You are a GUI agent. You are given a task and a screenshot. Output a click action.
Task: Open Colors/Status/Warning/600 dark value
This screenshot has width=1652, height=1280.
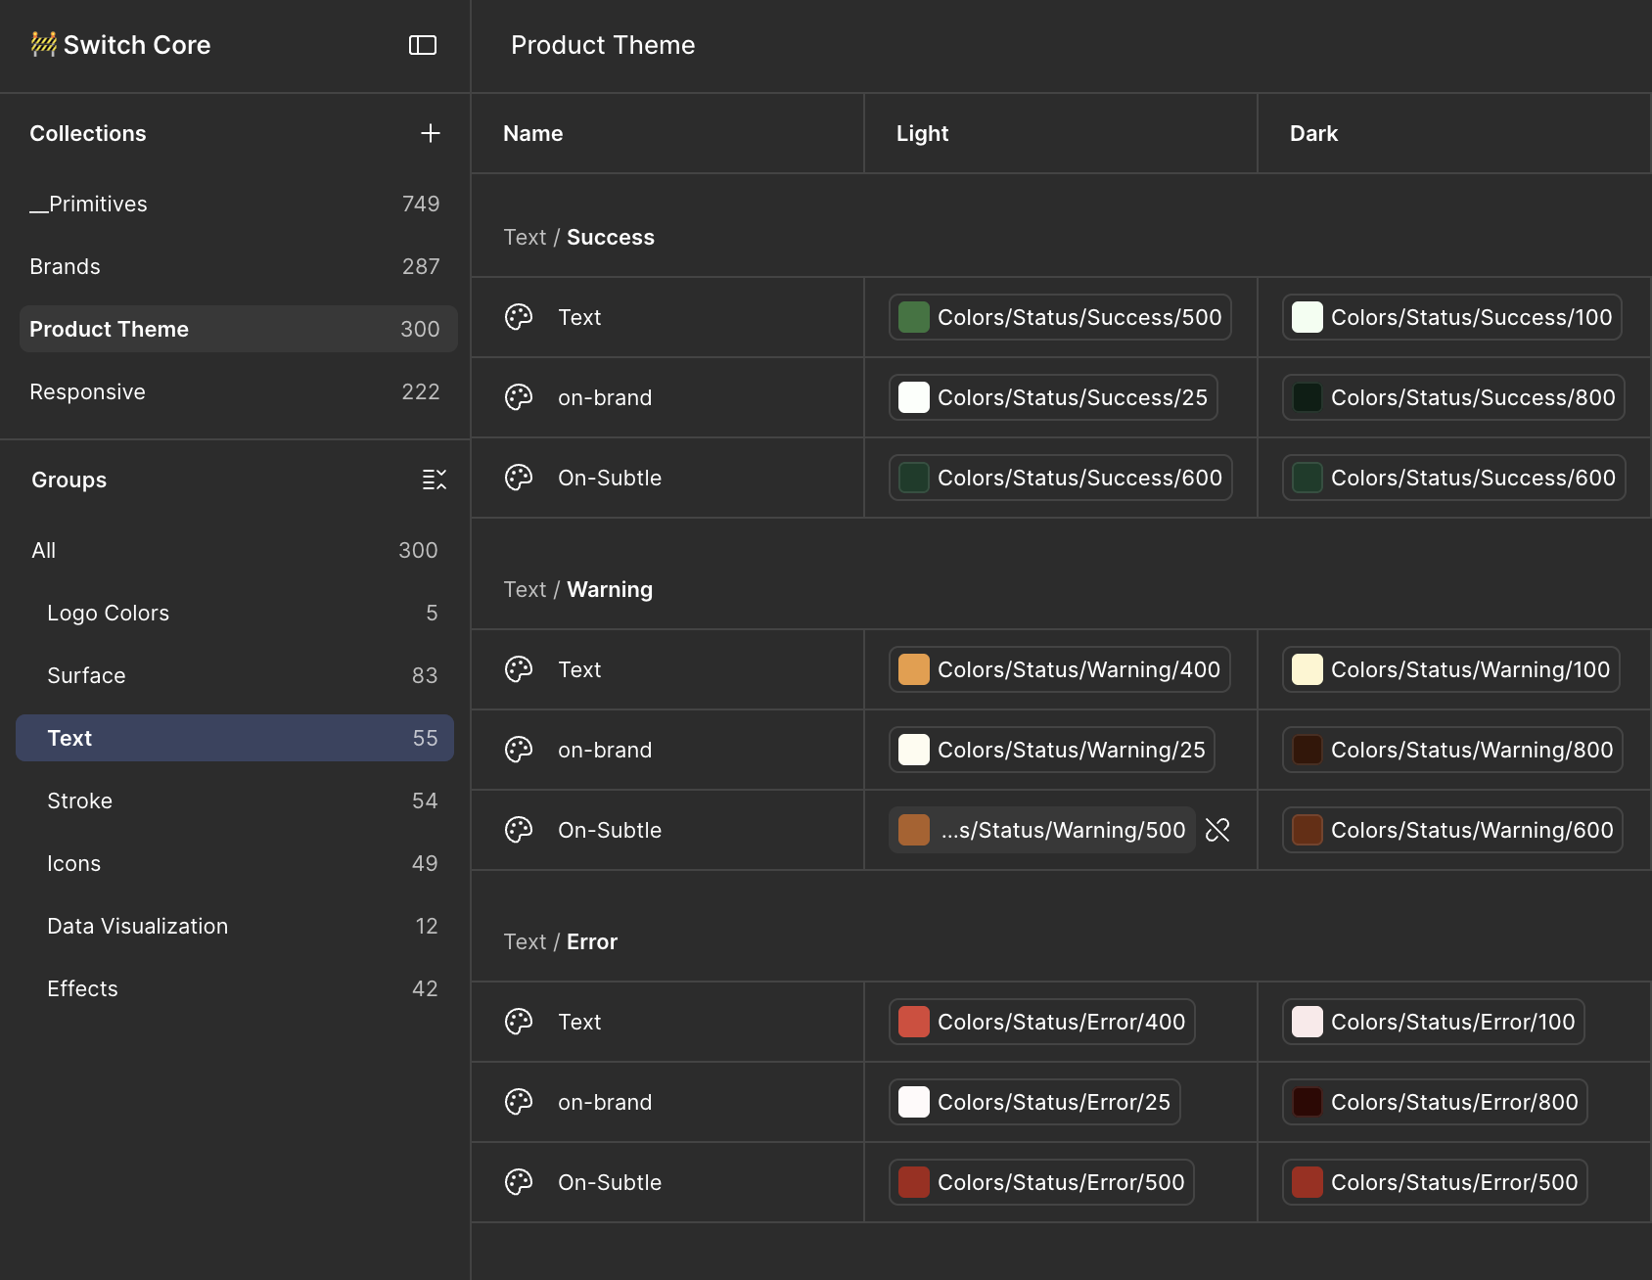[1452, 830]
